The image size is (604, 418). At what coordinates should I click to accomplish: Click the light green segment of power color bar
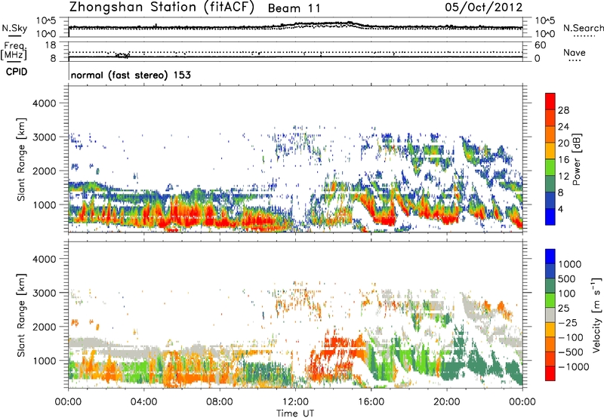550,168
